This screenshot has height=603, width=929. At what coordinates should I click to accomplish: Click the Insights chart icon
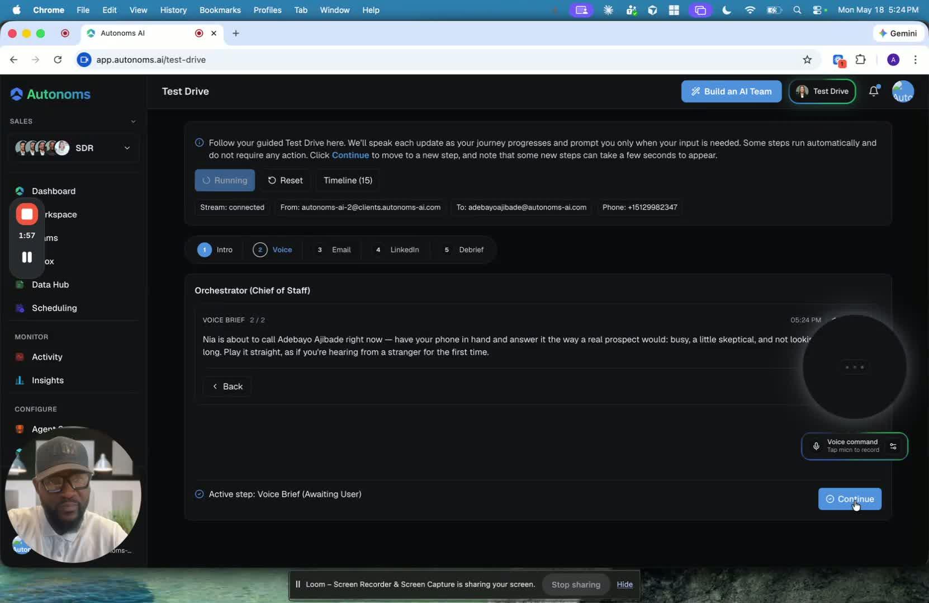tap(20, 380)
